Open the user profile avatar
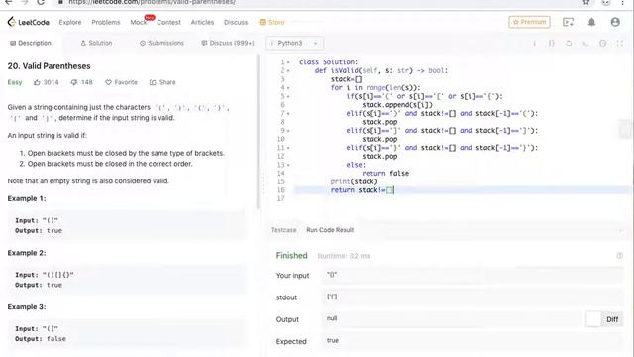The width and height of the screenshot is (634, 357). [615, 22]
